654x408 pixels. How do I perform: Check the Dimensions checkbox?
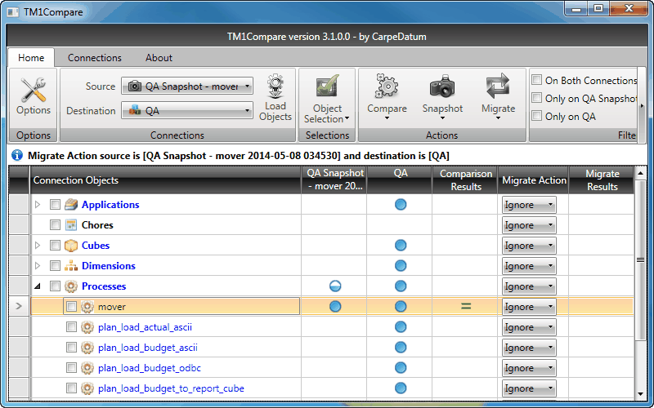(x=55, y=266)
